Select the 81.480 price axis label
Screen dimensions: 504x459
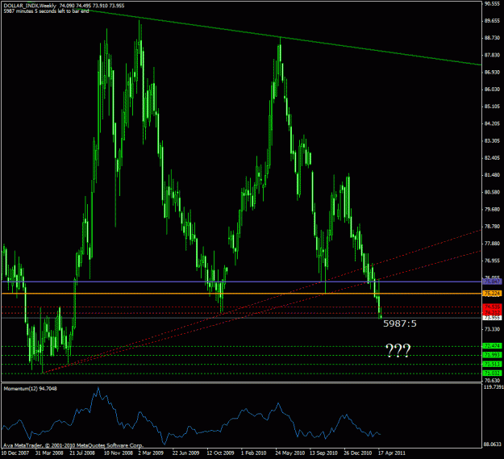[492, 175]
